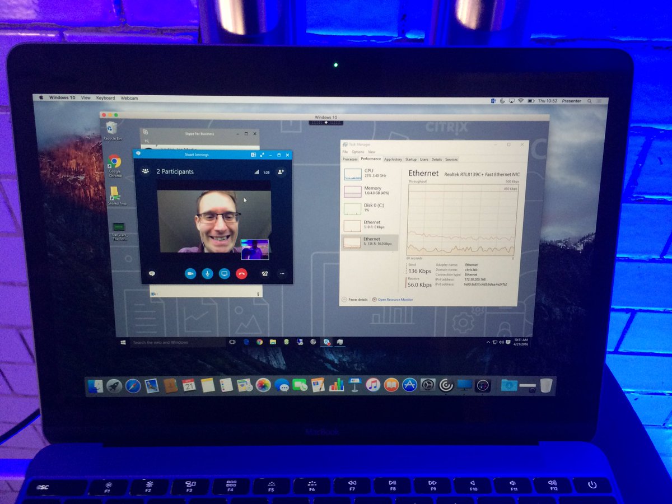Screen dimensions: 672x504
Task: Open Chrome from the Windows taskbar
Action: click(x=259, y=341)
